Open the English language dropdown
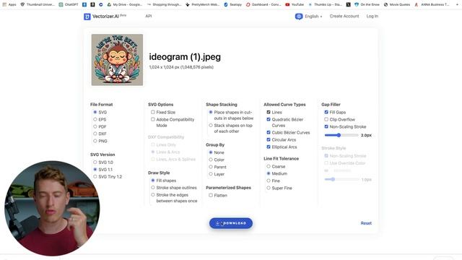Viewport: 462px width, 260px height. (313, 17)
